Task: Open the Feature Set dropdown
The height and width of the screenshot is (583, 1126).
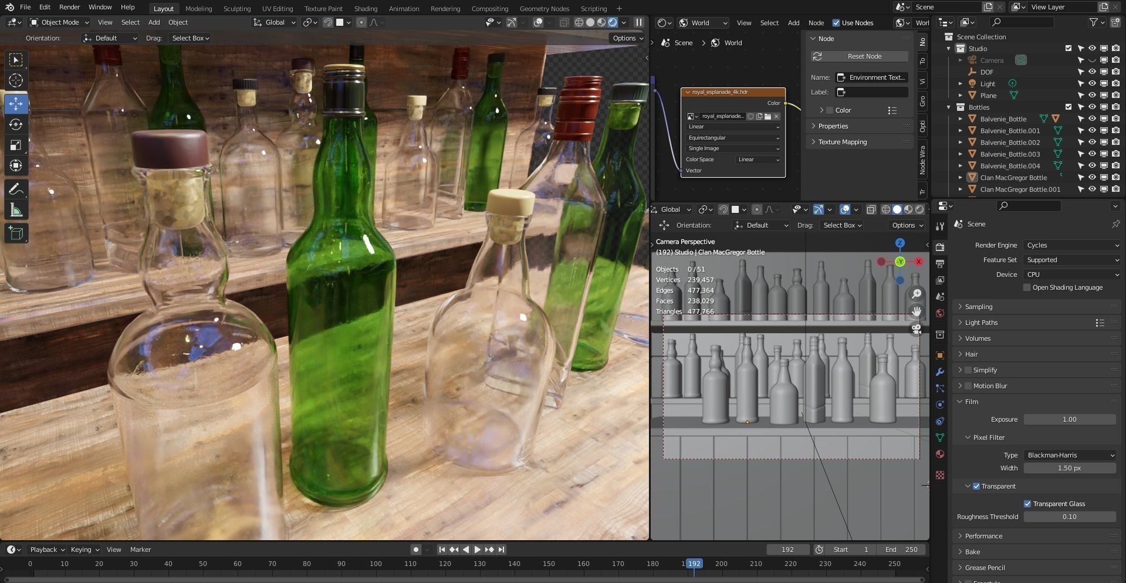Action: pyautogui.click(x=1072, y=260)
